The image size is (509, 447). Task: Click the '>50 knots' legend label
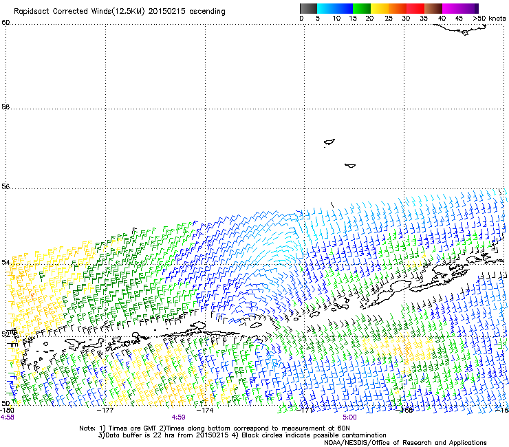tap(489, 19)
